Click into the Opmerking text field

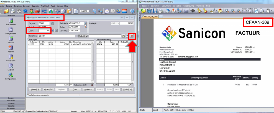(x=57, y=36)
